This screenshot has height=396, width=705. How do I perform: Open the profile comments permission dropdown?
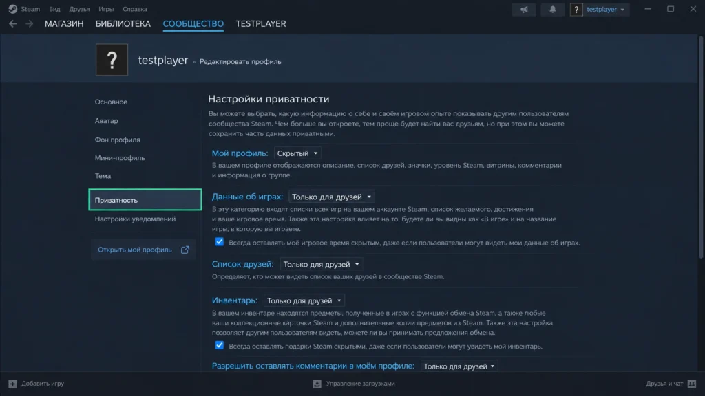pos(459,366)
